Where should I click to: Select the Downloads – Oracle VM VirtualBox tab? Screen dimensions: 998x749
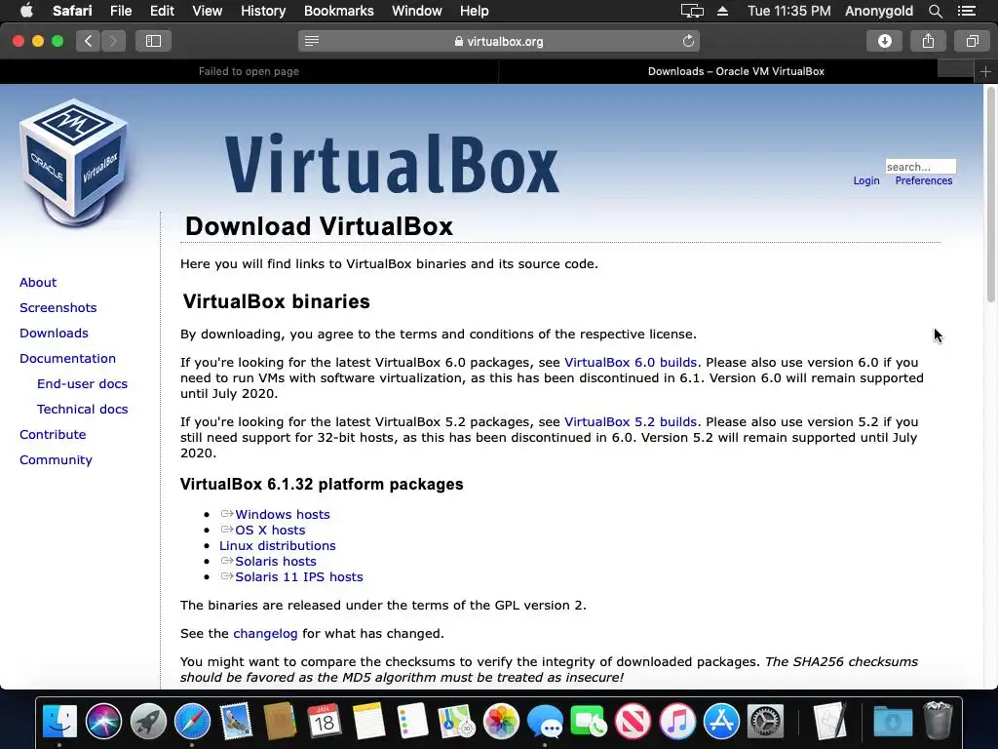[736, 72]
